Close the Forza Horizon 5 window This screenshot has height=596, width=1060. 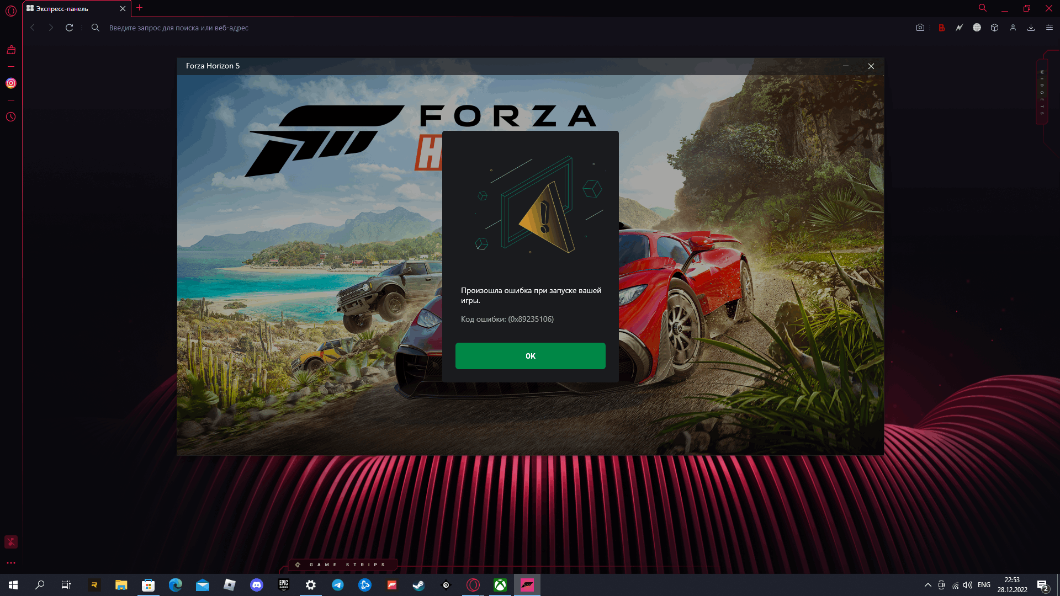tap(871, 66)
